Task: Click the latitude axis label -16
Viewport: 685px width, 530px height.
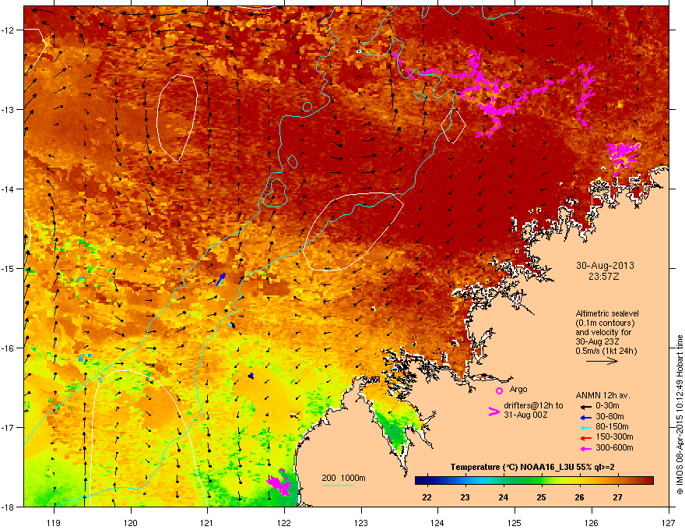Action: click(x=8, y=348)
